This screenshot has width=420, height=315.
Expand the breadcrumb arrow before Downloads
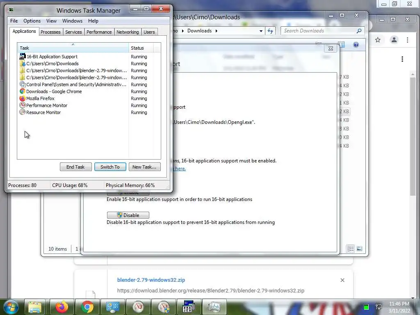[x=183, y=31]
